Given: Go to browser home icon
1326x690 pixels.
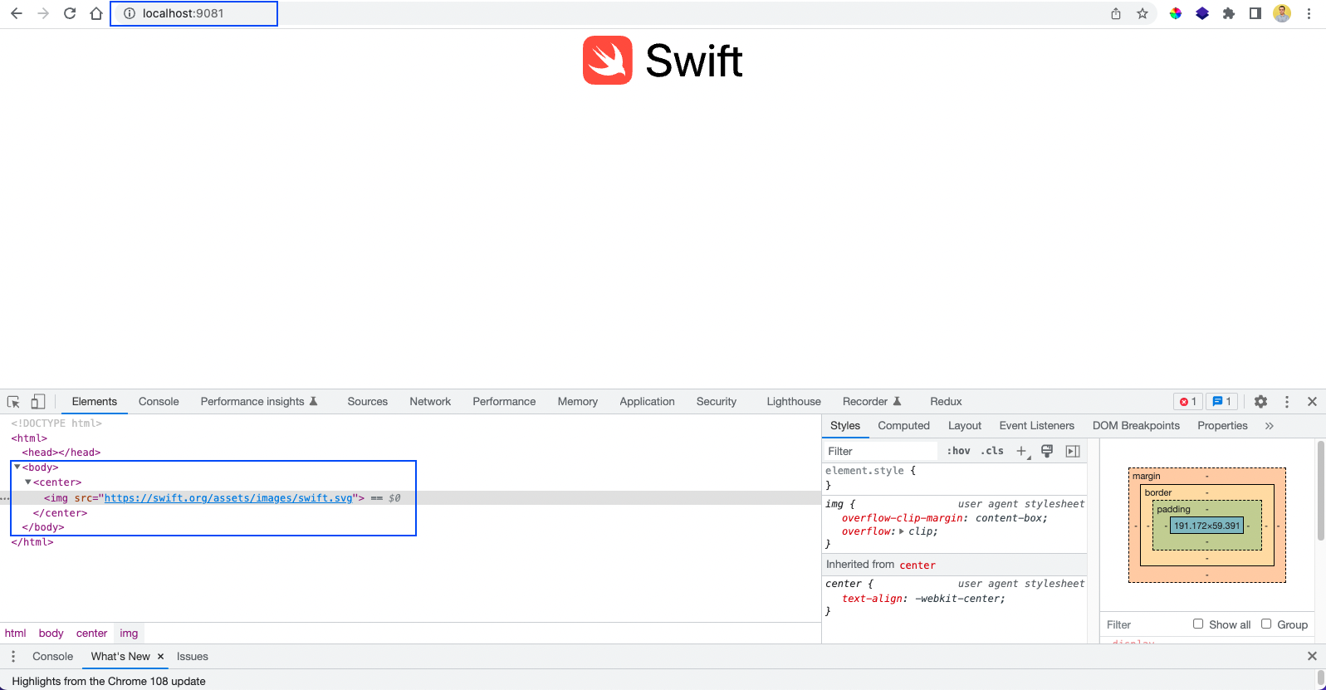Looking at the screenshot, I should point(96,13).
